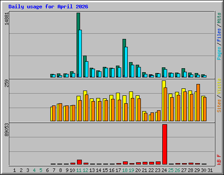
Task: Click day label 1 on the x-axis
Action: [x=14, y=170]
